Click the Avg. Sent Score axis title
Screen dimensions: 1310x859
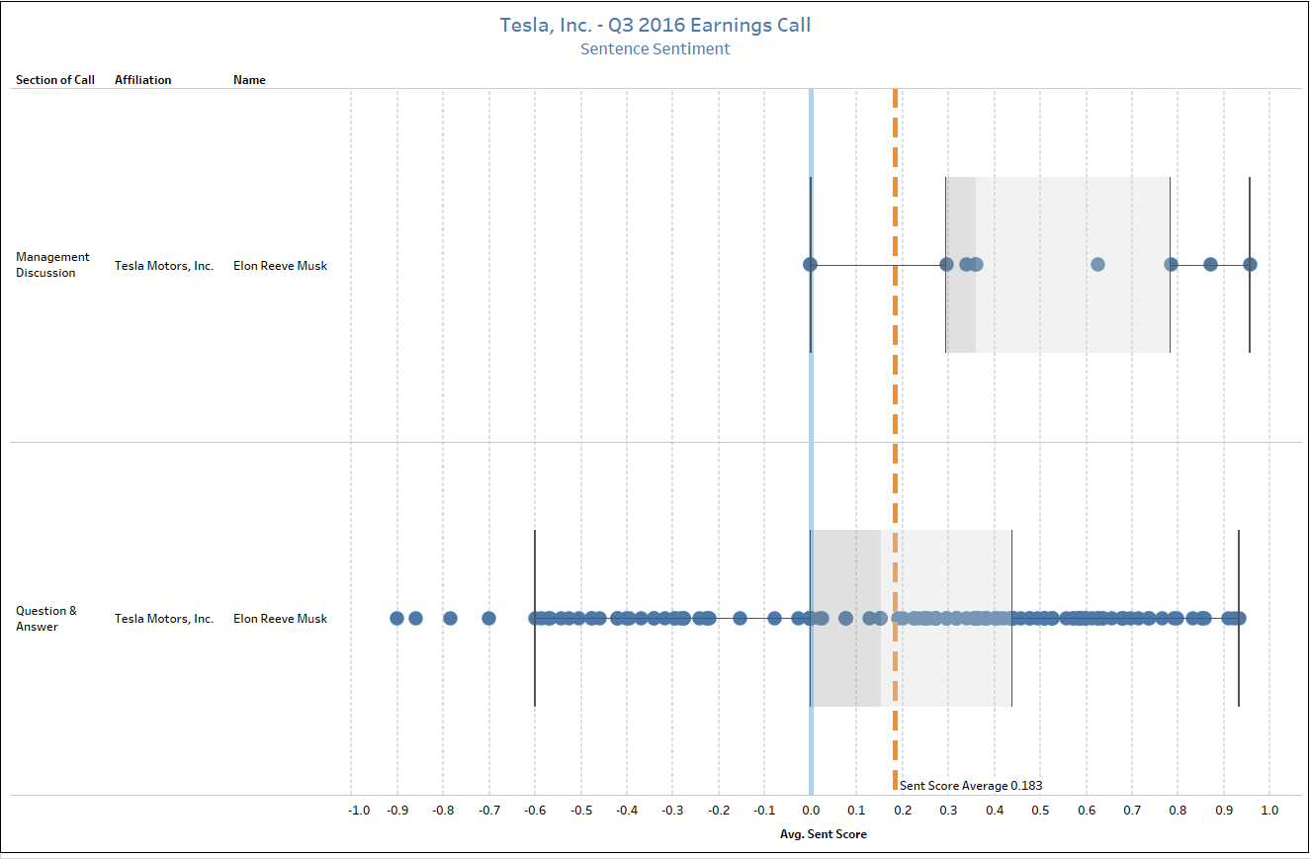click(x=822, y=833)
